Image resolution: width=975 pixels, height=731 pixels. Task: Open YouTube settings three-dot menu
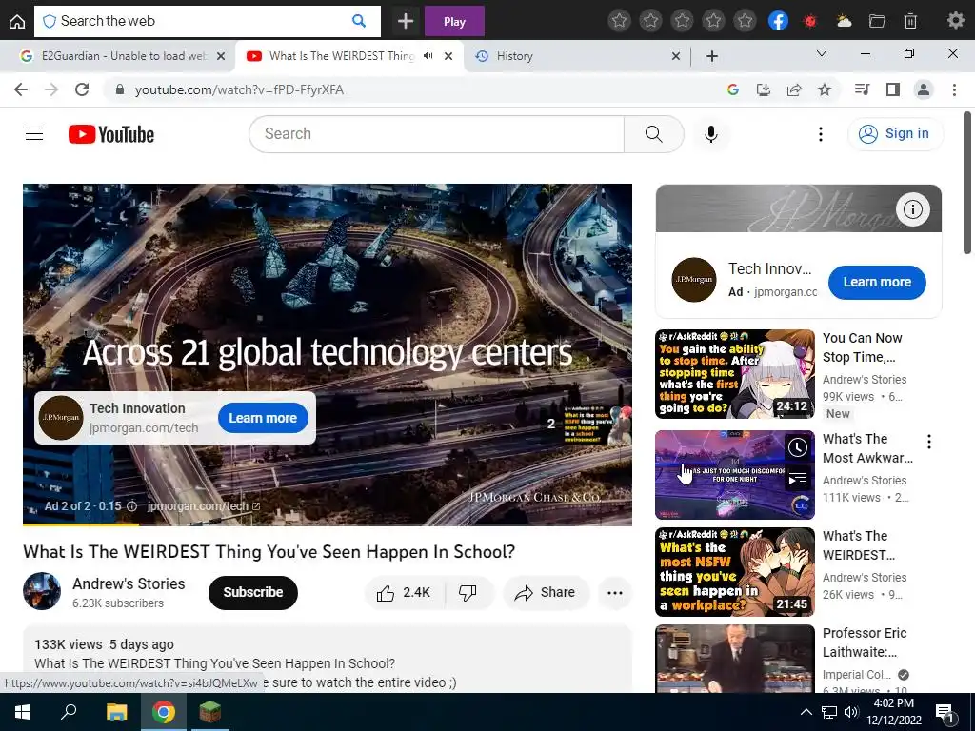click(x=821, y=133)
